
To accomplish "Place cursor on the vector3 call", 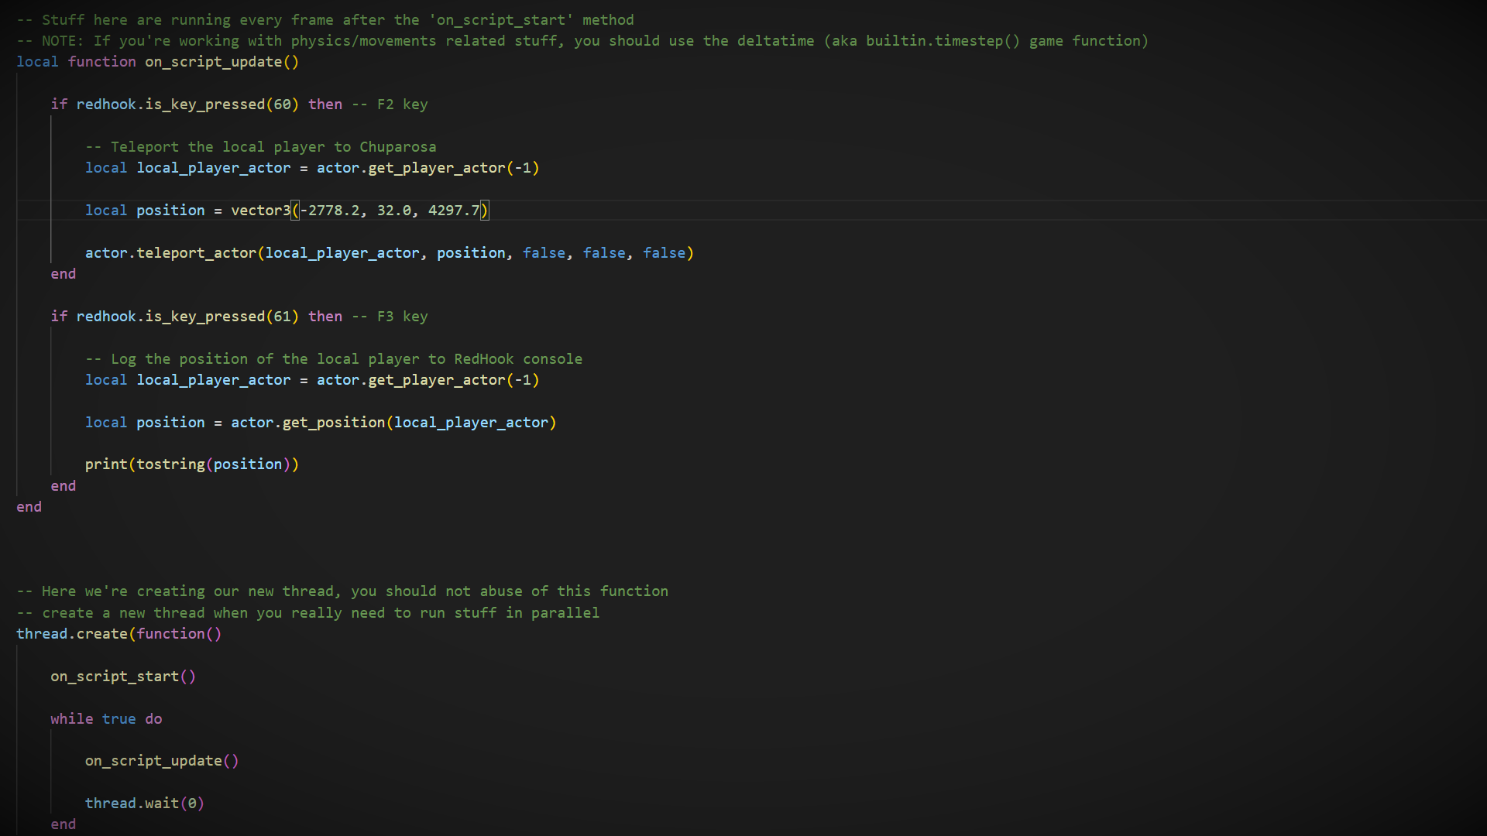I will coord(260,211).
